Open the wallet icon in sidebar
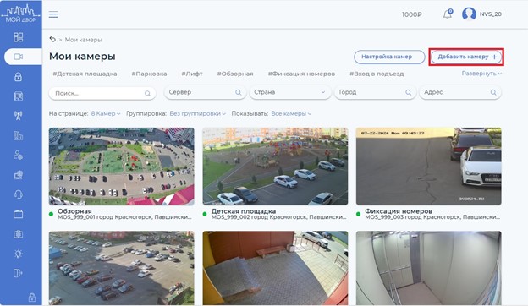Image resolution: width=528 pixels, height=306 pixels. pyautogui.click(x=18, y=214)
